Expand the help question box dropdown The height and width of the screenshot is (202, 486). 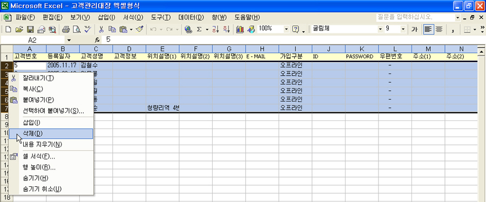pyautogui.click(x=458, y=17)
